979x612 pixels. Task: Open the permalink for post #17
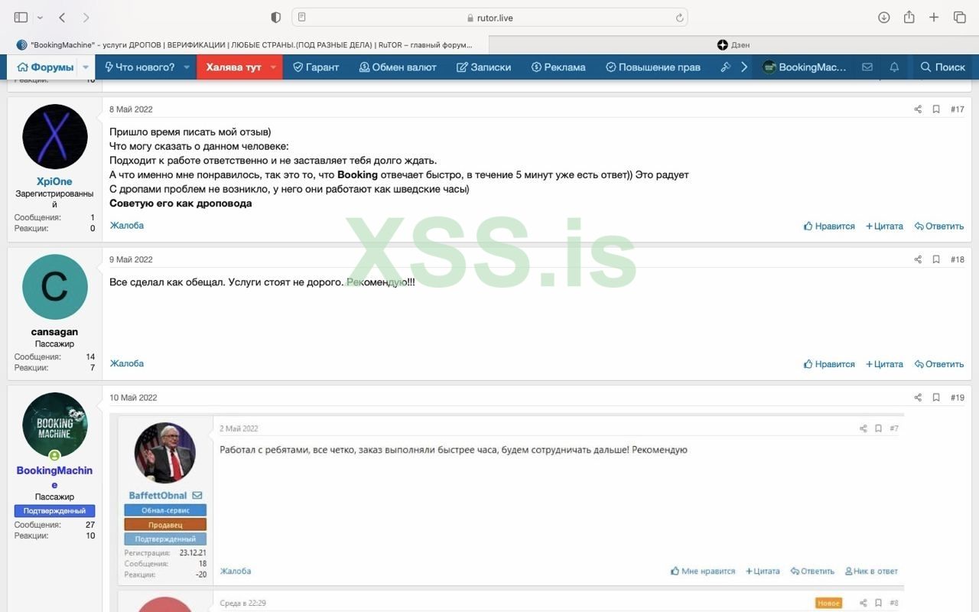pyautogui.click(x=958, y=109)
